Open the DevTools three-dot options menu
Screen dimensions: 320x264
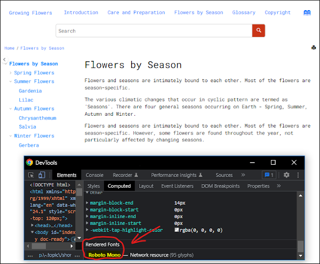297,175
